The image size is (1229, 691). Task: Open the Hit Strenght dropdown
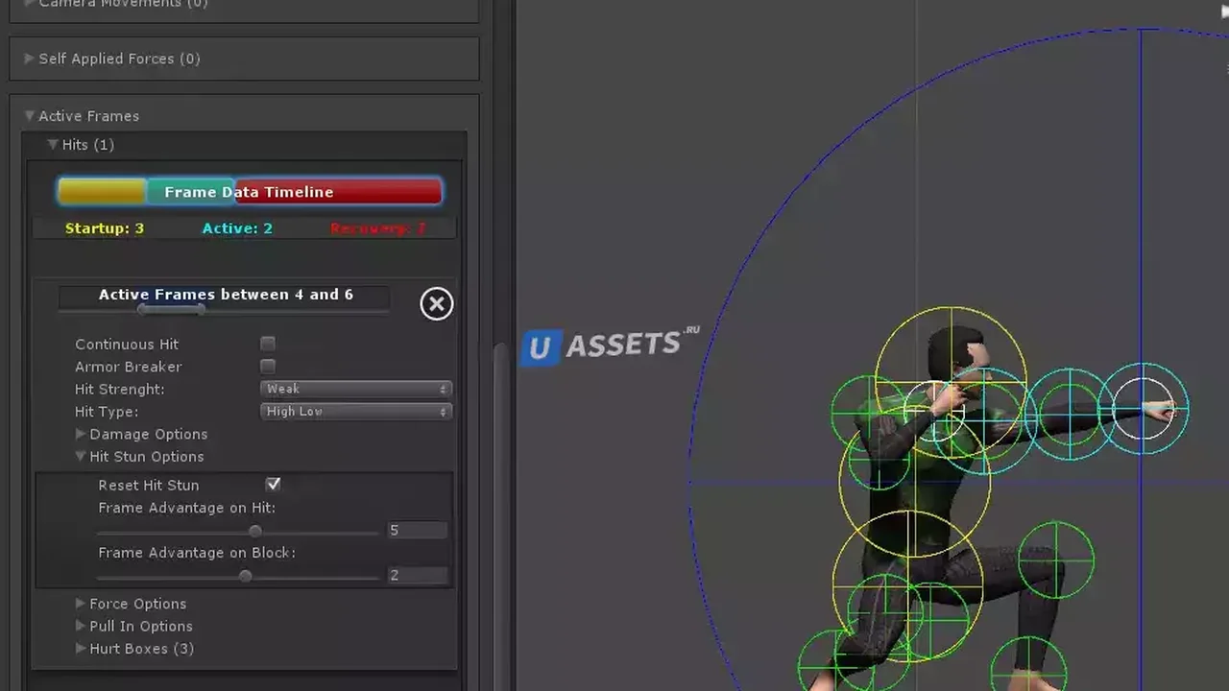(x=355, y=389)
